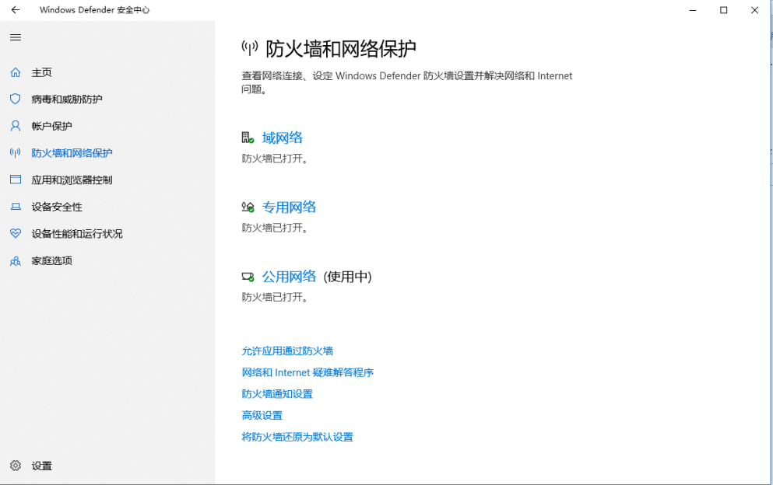Click the gear icon beside 设置
The width and height of the screenshot is (773, 485).
[16, 466]
